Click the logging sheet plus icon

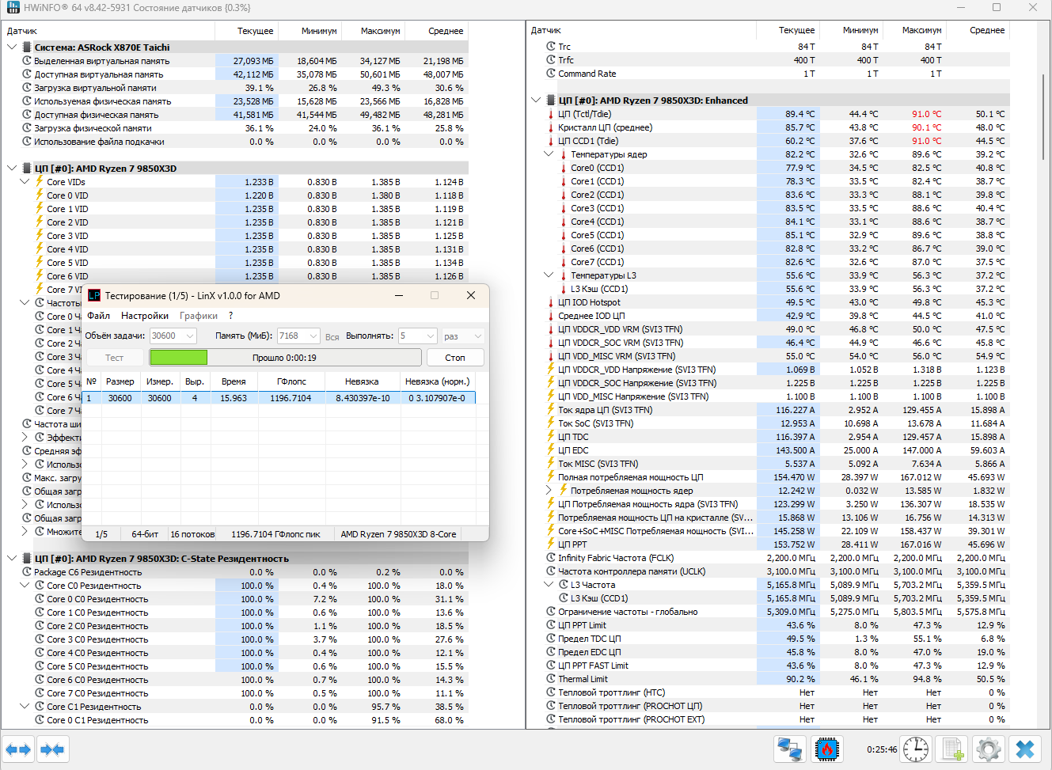click(x=953, y=749)
